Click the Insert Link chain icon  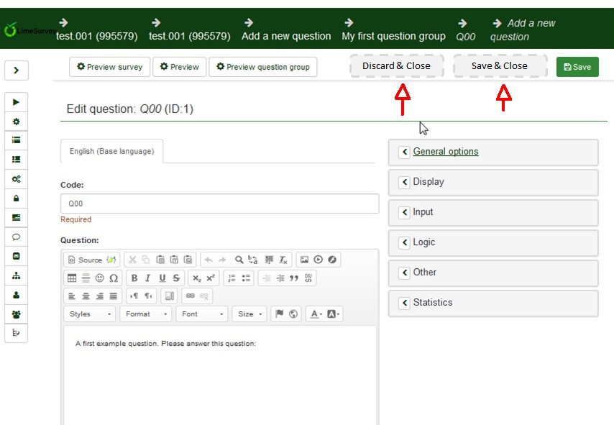click(191, 296)
